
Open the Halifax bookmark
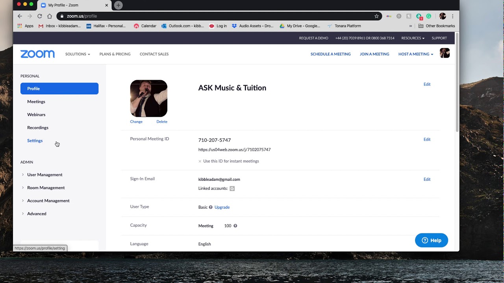[106, 26]
